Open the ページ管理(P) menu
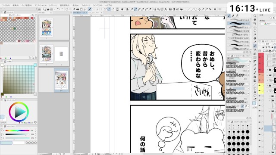 click(x=27, y=6)
